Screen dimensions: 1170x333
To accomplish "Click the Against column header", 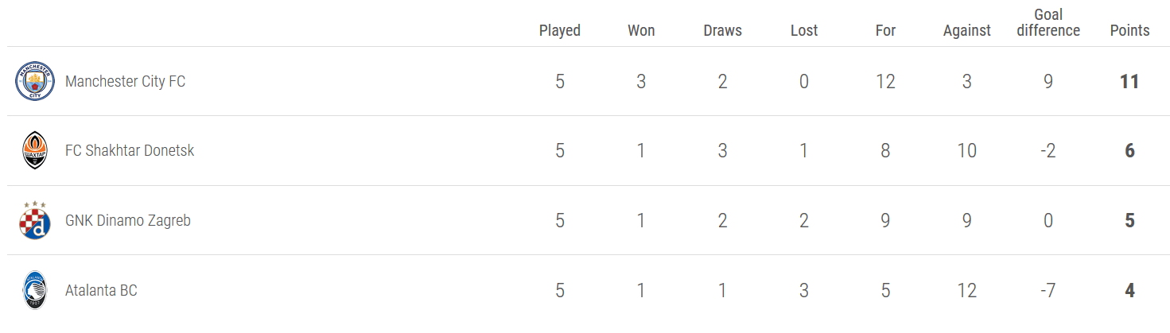I will pos(966,31).
